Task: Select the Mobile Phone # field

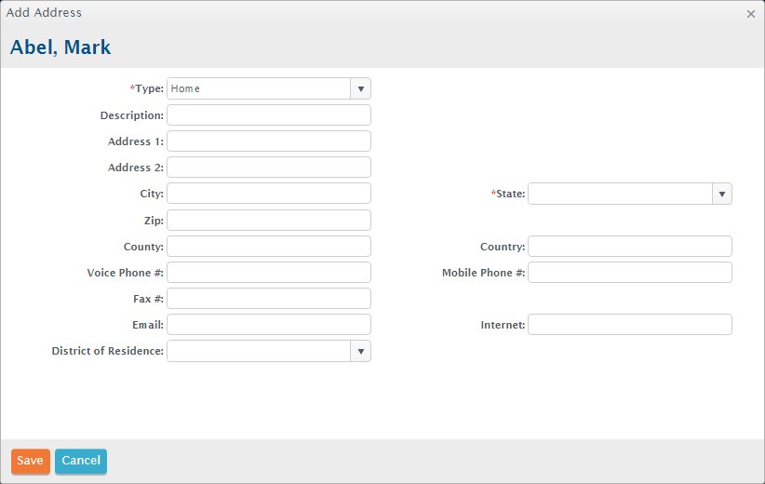Action: click(x=630, y=272)
